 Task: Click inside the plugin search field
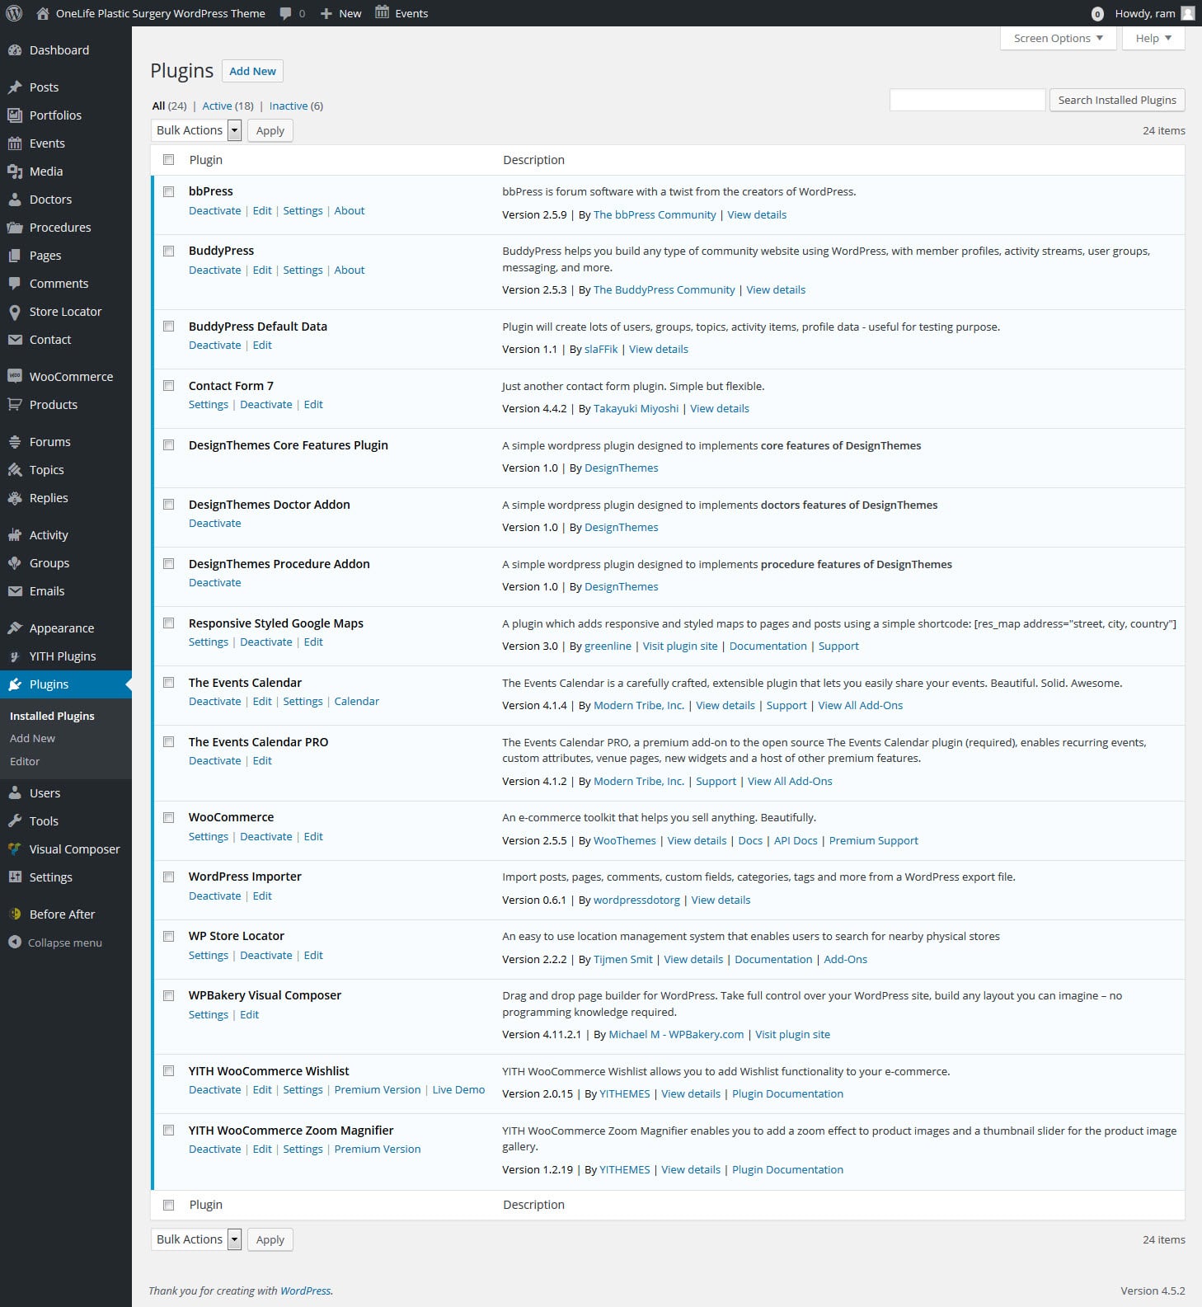point(968,100)
